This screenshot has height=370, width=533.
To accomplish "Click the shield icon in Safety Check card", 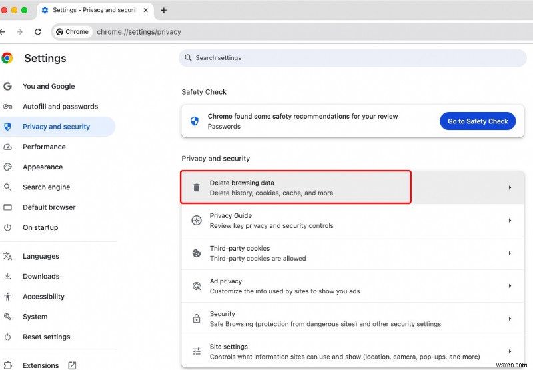I will tap(195, 121).
